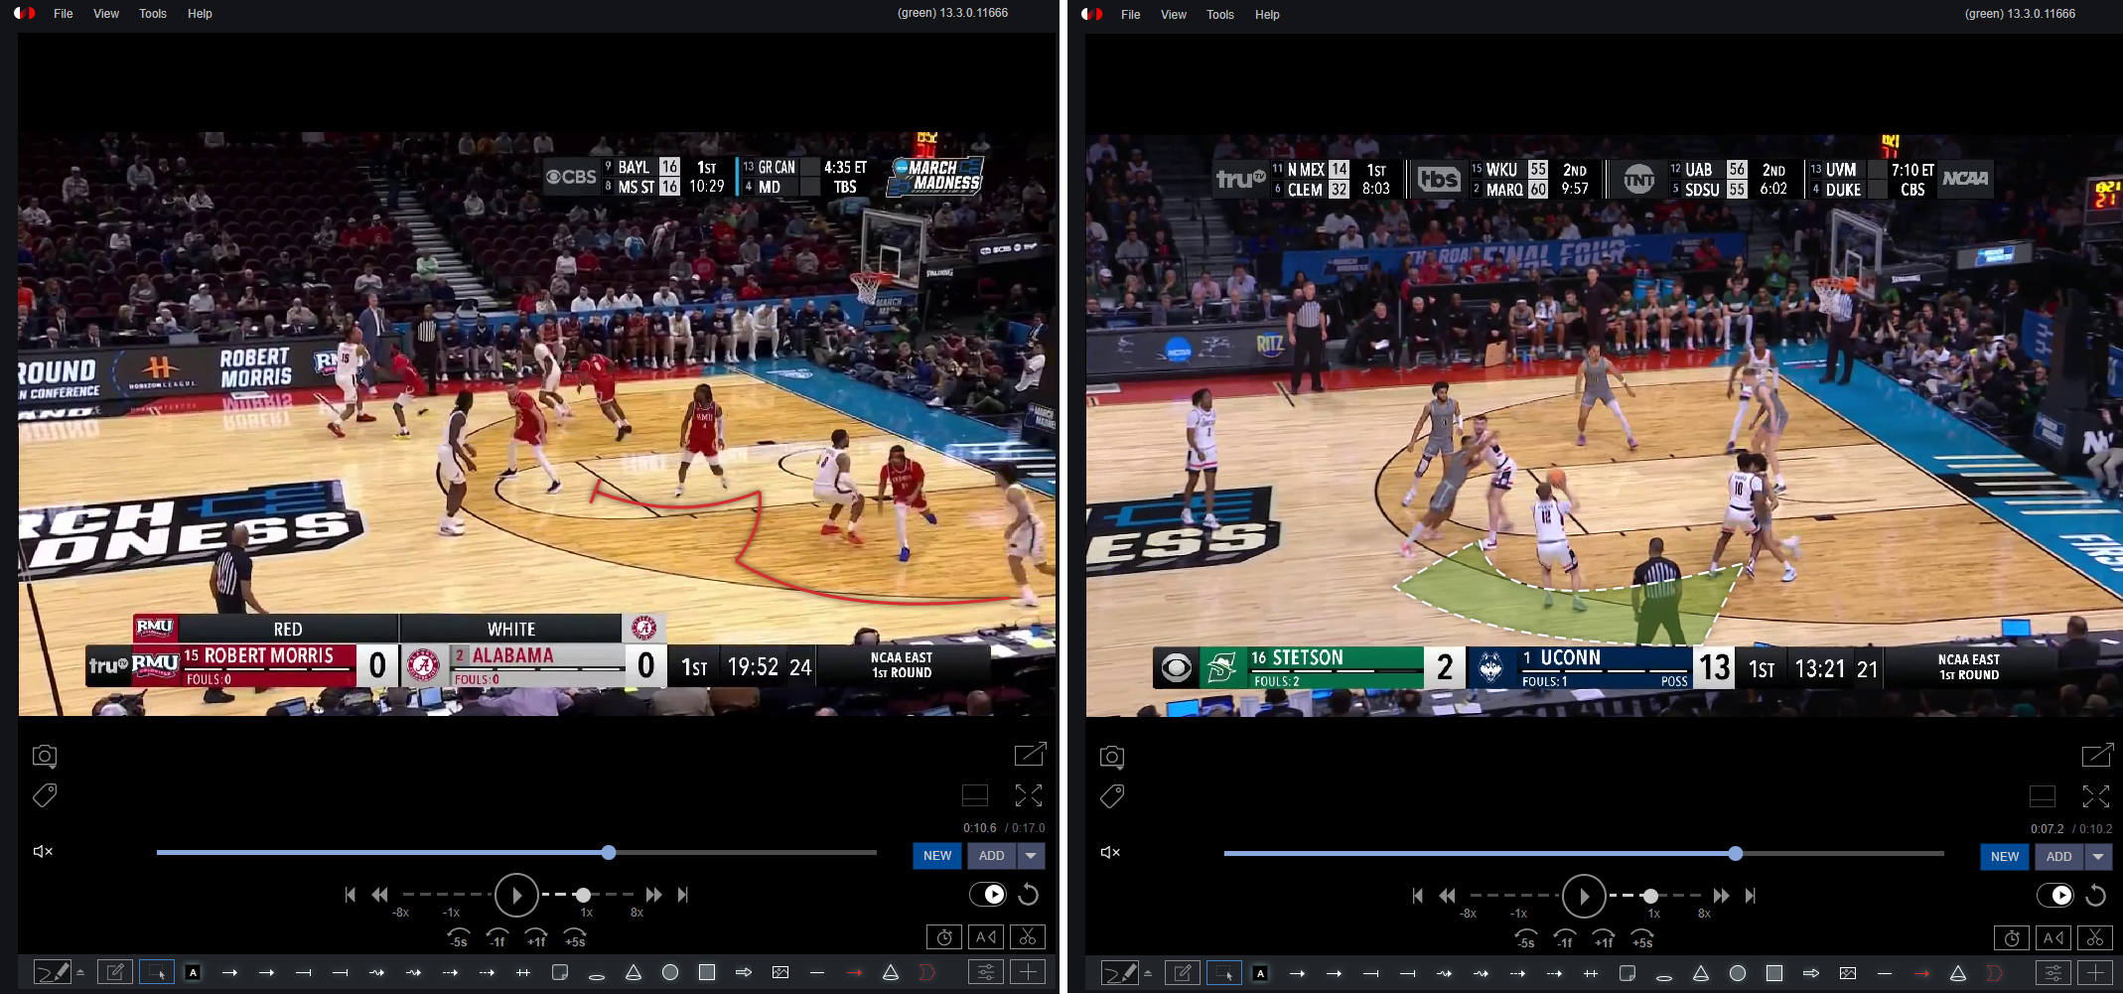The width and height of the screenshot is (2123, 994).
Task: Play the video in the left player
Action: click(x=516, y=895)
